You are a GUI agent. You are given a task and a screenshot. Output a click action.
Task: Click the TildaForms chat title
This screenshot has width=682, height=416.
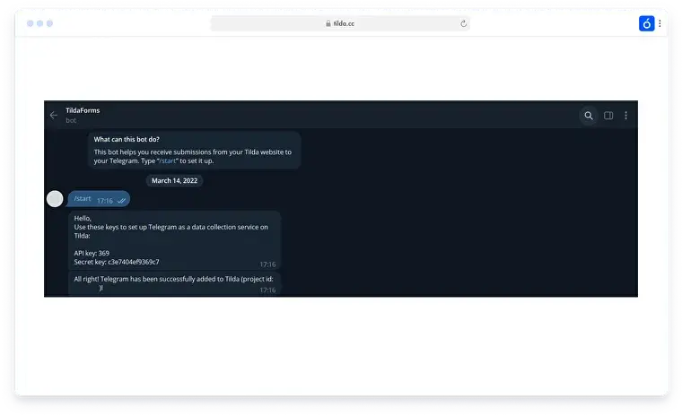(83, 110)
